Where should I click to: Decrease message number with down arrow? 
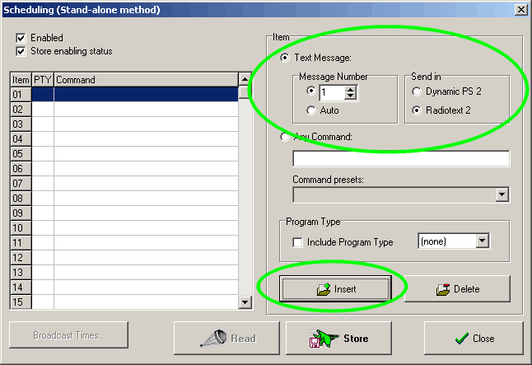(x=350, y=96)
